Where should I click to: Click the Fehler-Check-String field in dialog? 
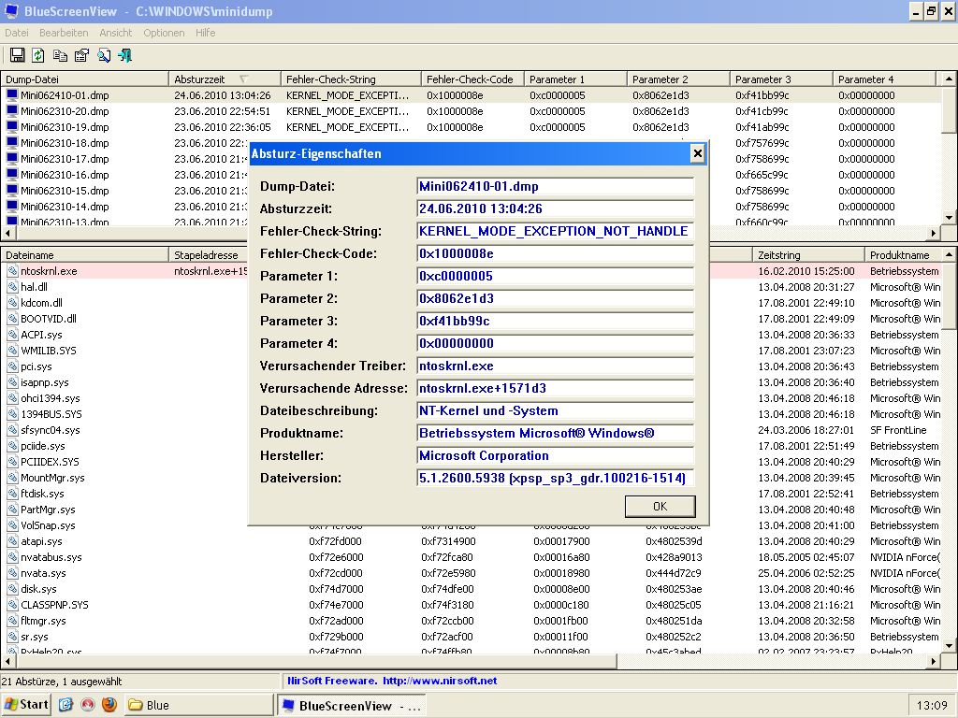pyautogui.click(x=556, y=232)
